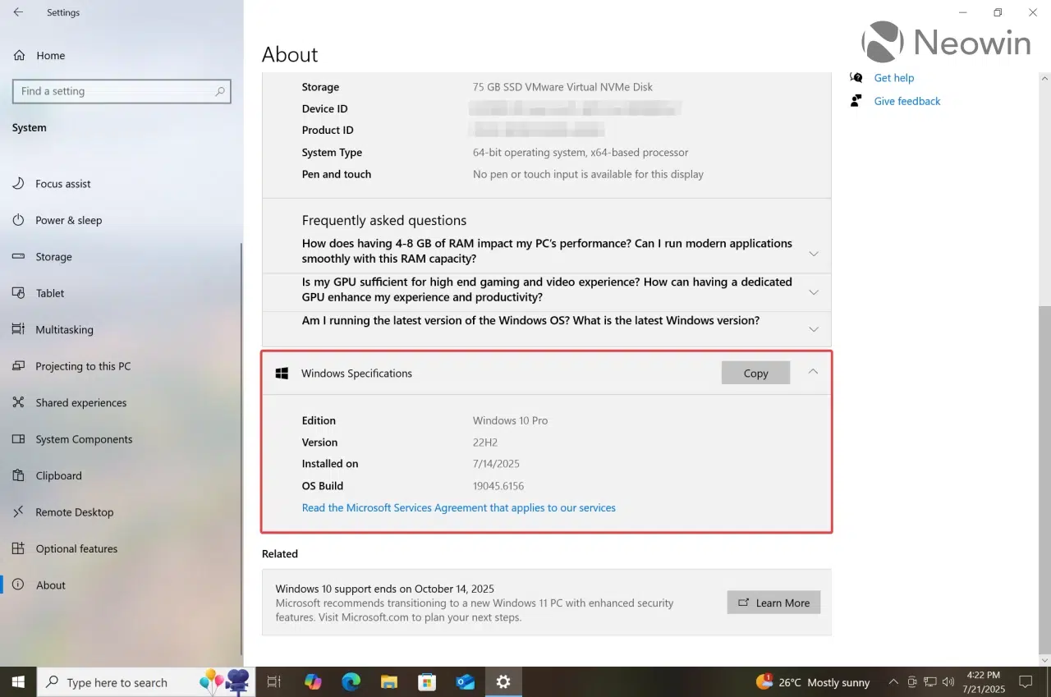Click the Learn More button
1051x697 pixels.
coord(773,603)
